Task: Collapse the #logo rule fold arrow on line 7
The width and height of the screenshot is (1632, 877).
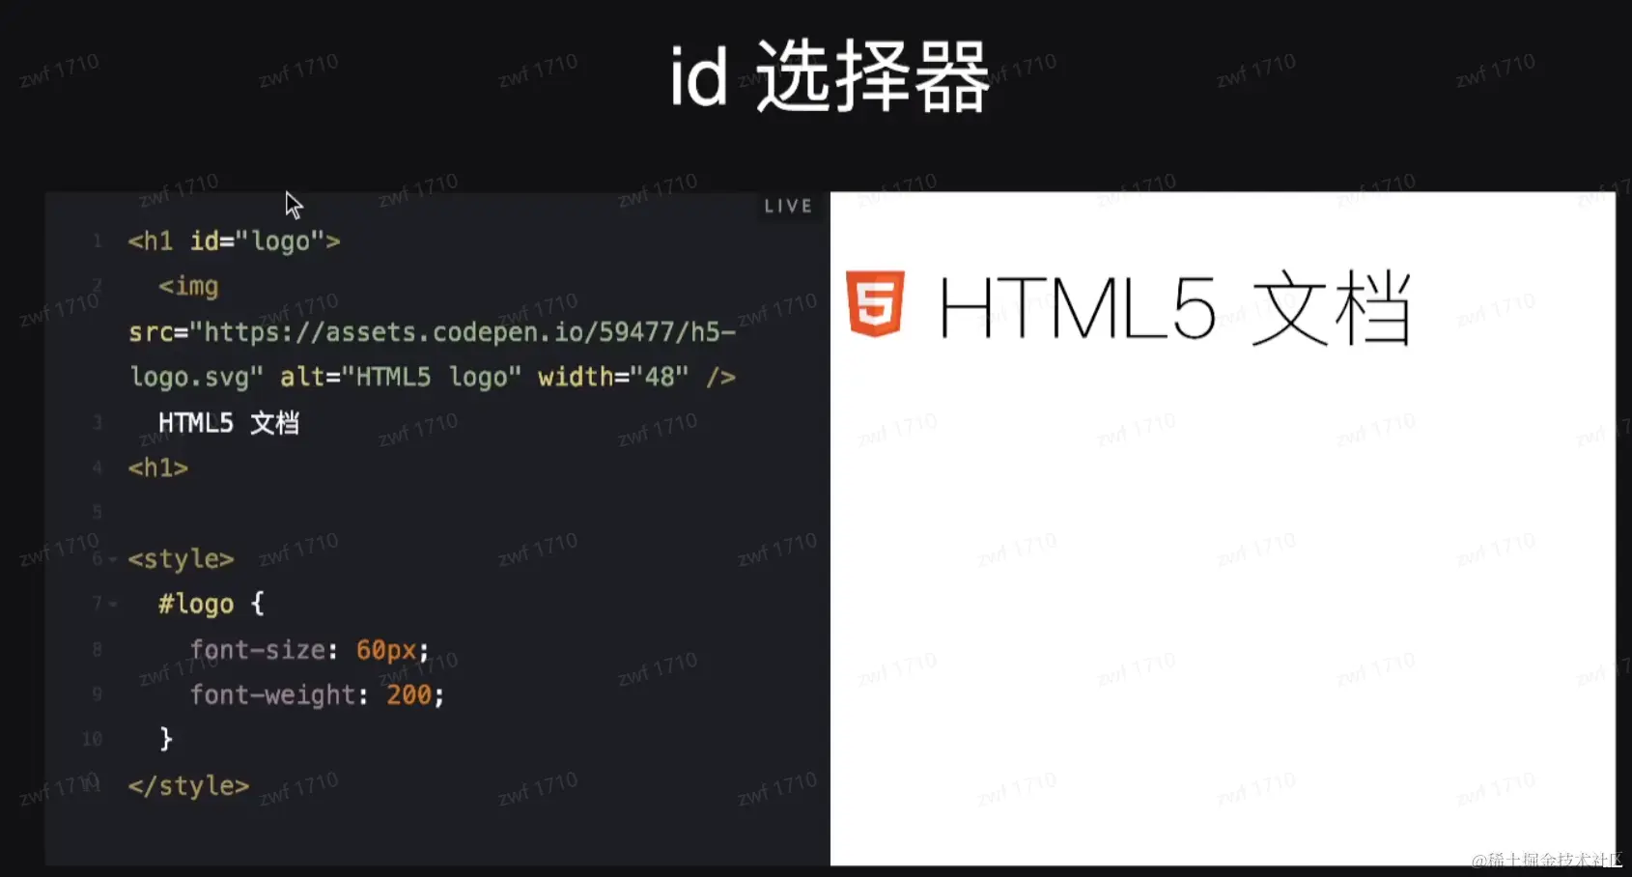Action: (113, 605)
